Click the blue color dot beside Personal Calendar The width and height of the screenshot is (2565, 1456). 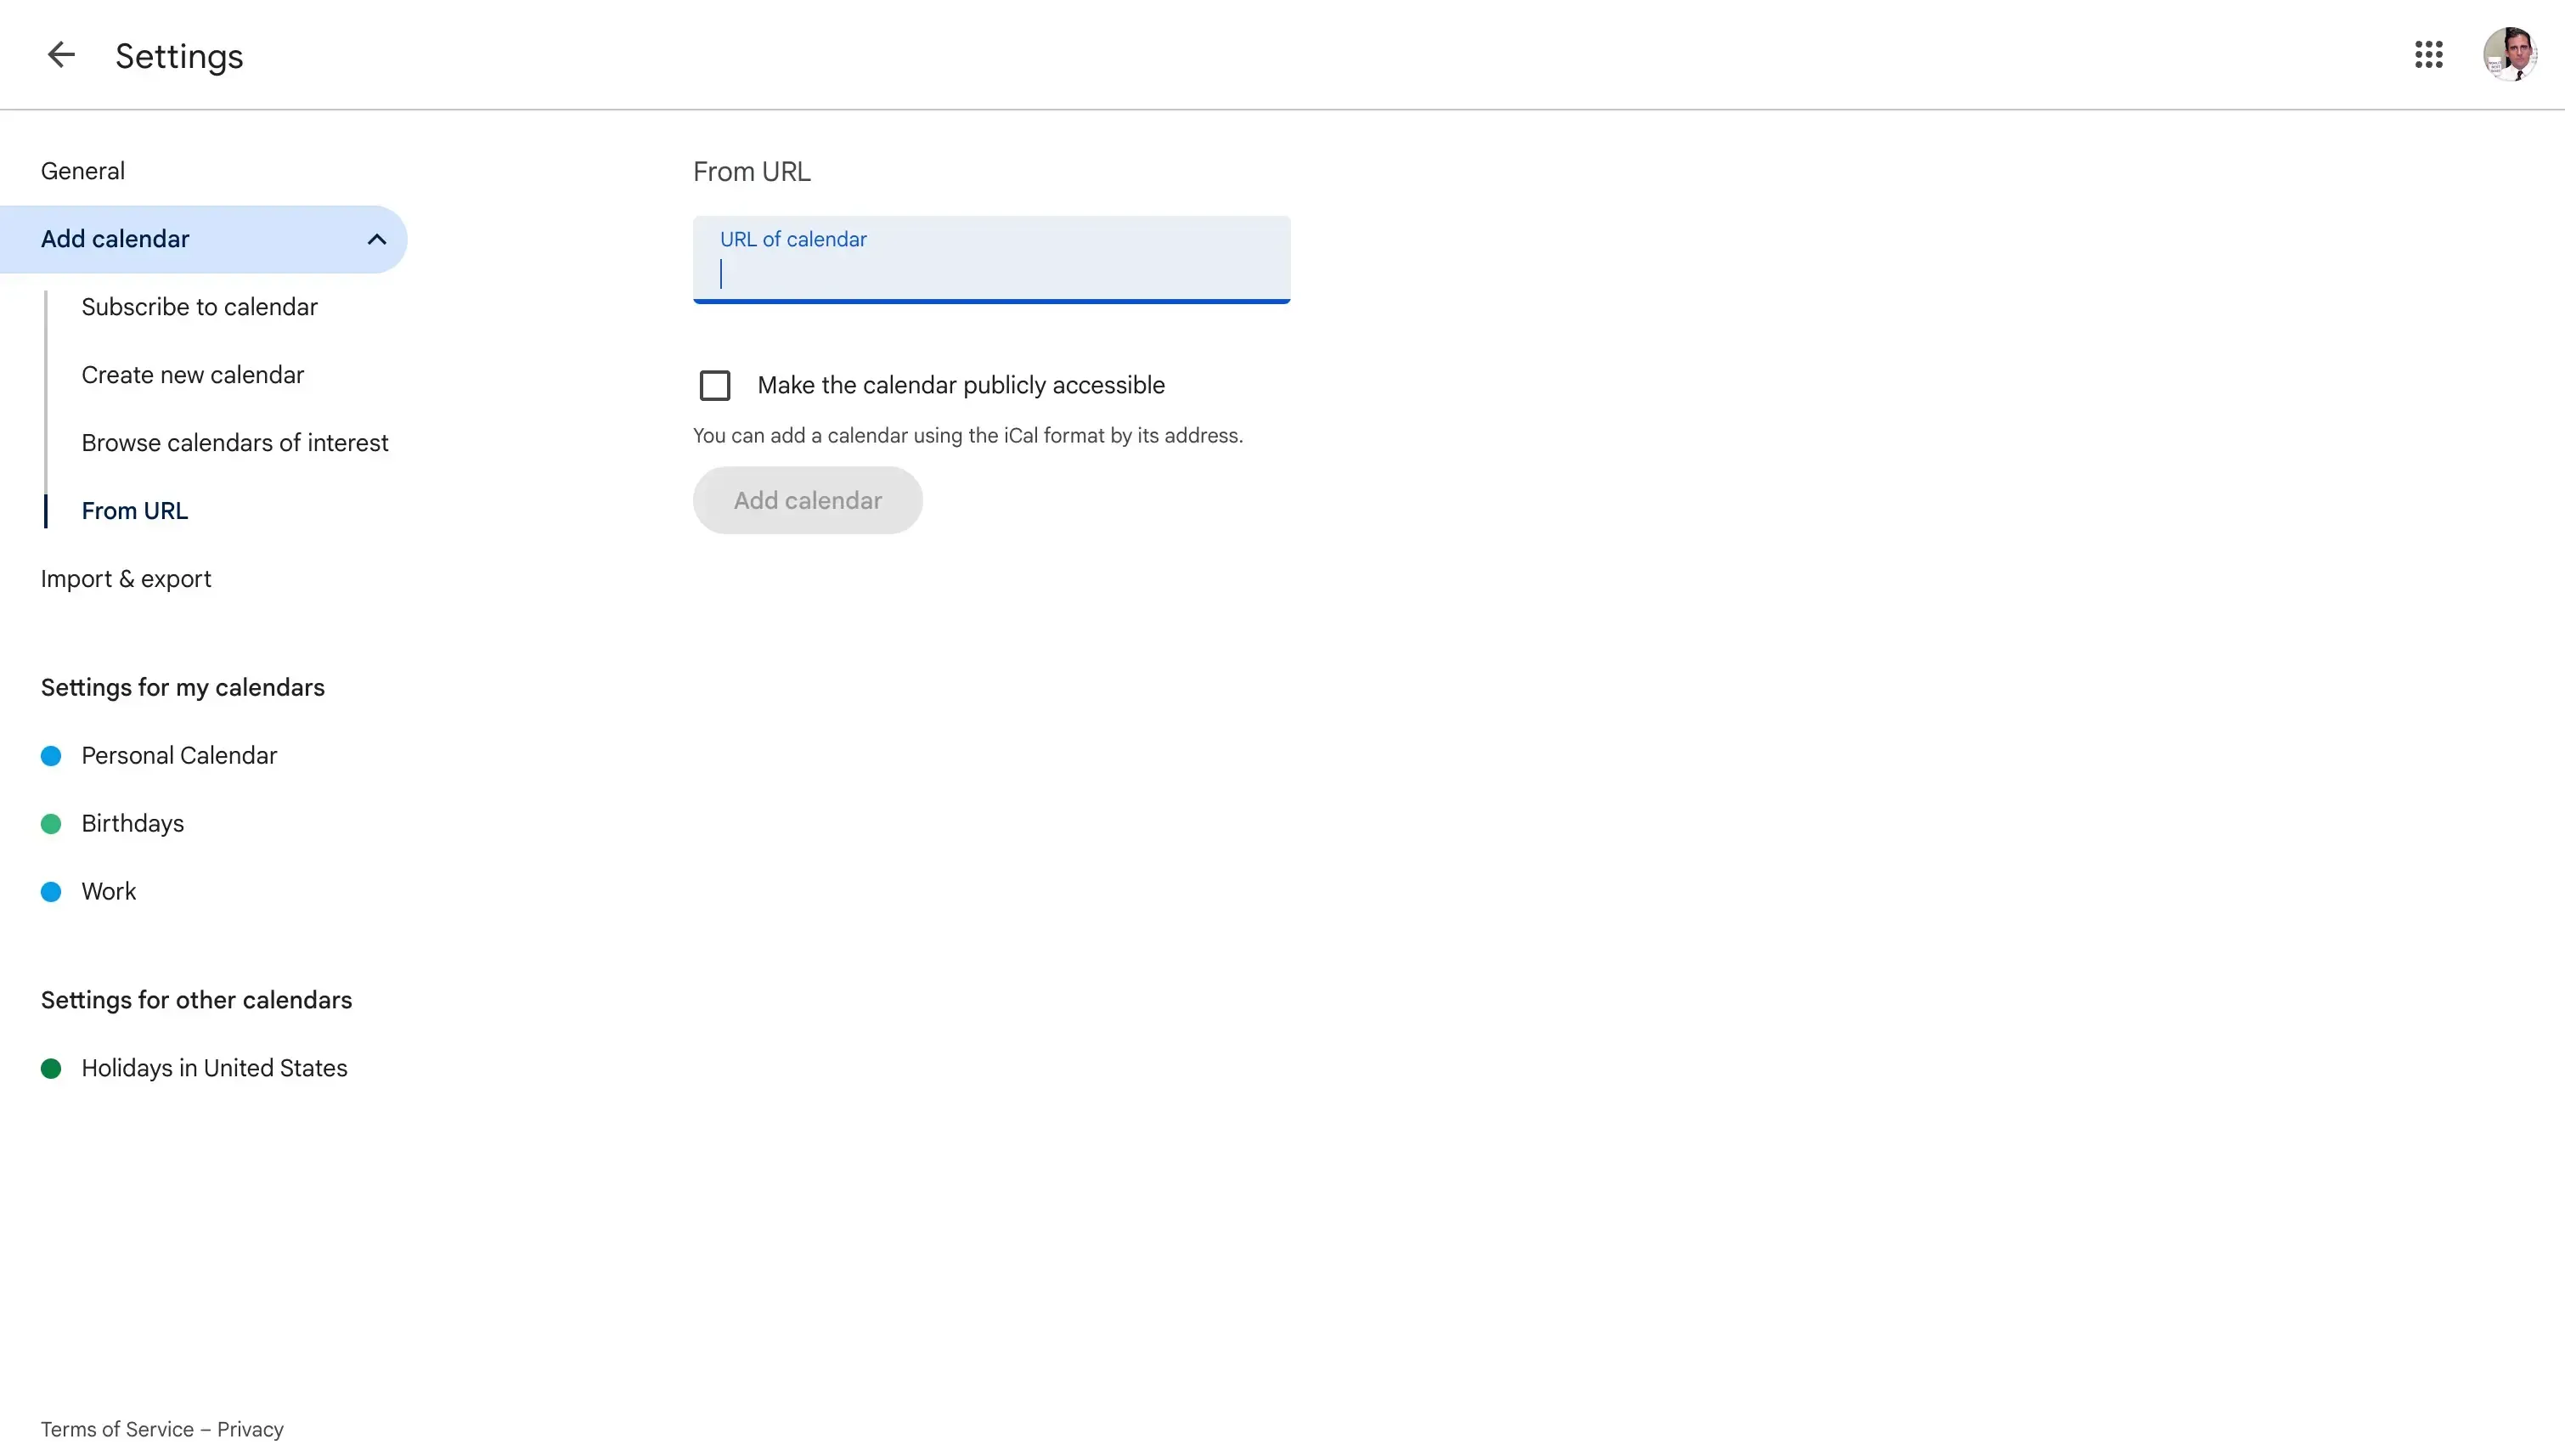pos(51,756)
